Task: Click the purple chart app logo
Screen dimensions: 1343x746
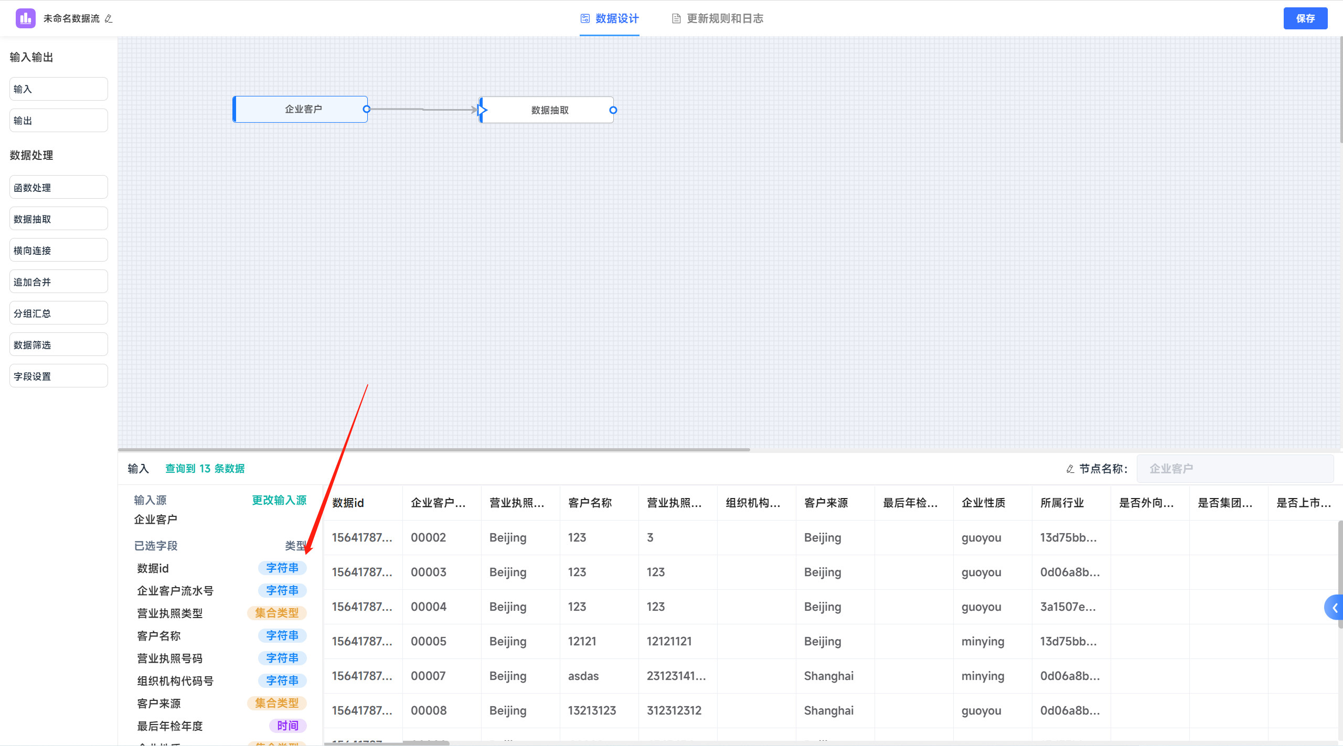Action: point(25,18)
